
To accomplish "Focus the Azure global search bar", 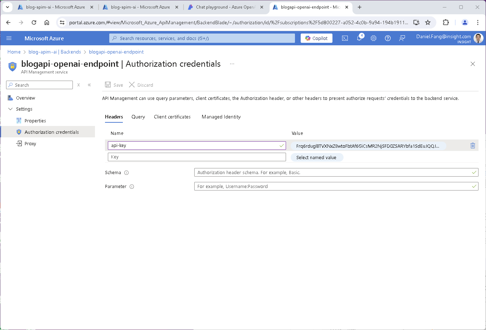I will pos(202,38).
